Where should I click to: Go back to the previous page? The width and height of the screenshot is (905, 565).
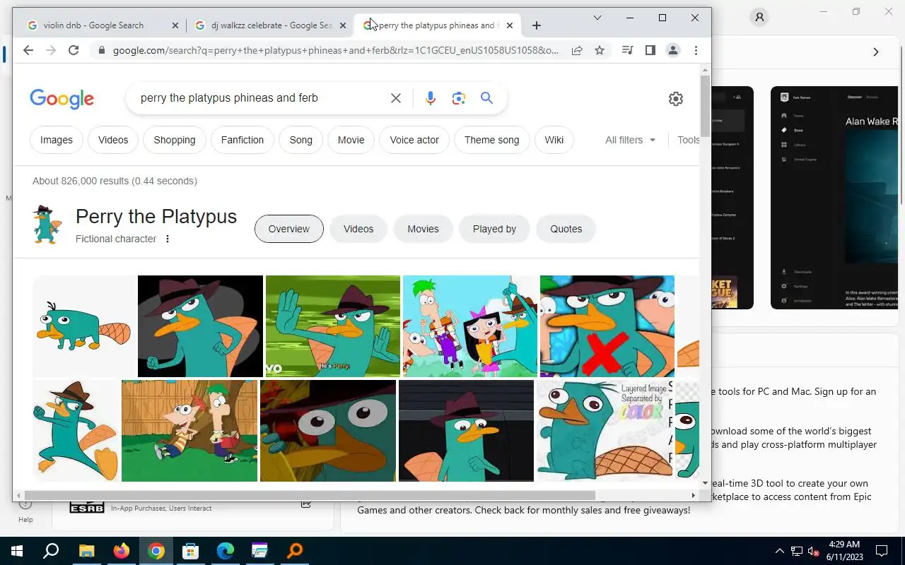[x=28, y=50]
